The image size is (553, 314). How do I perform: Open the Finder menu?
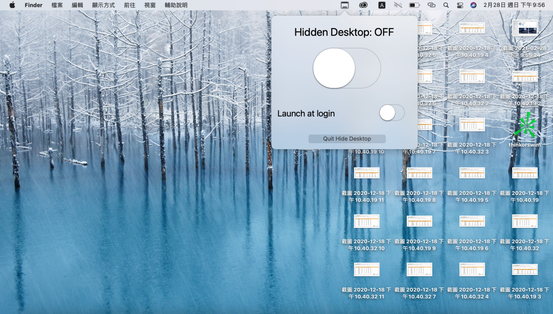(34, 5)
